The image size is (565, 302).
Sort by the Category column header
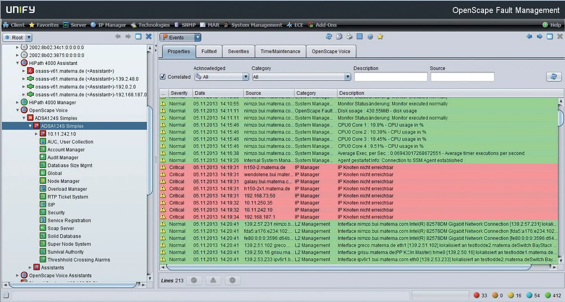315,93
